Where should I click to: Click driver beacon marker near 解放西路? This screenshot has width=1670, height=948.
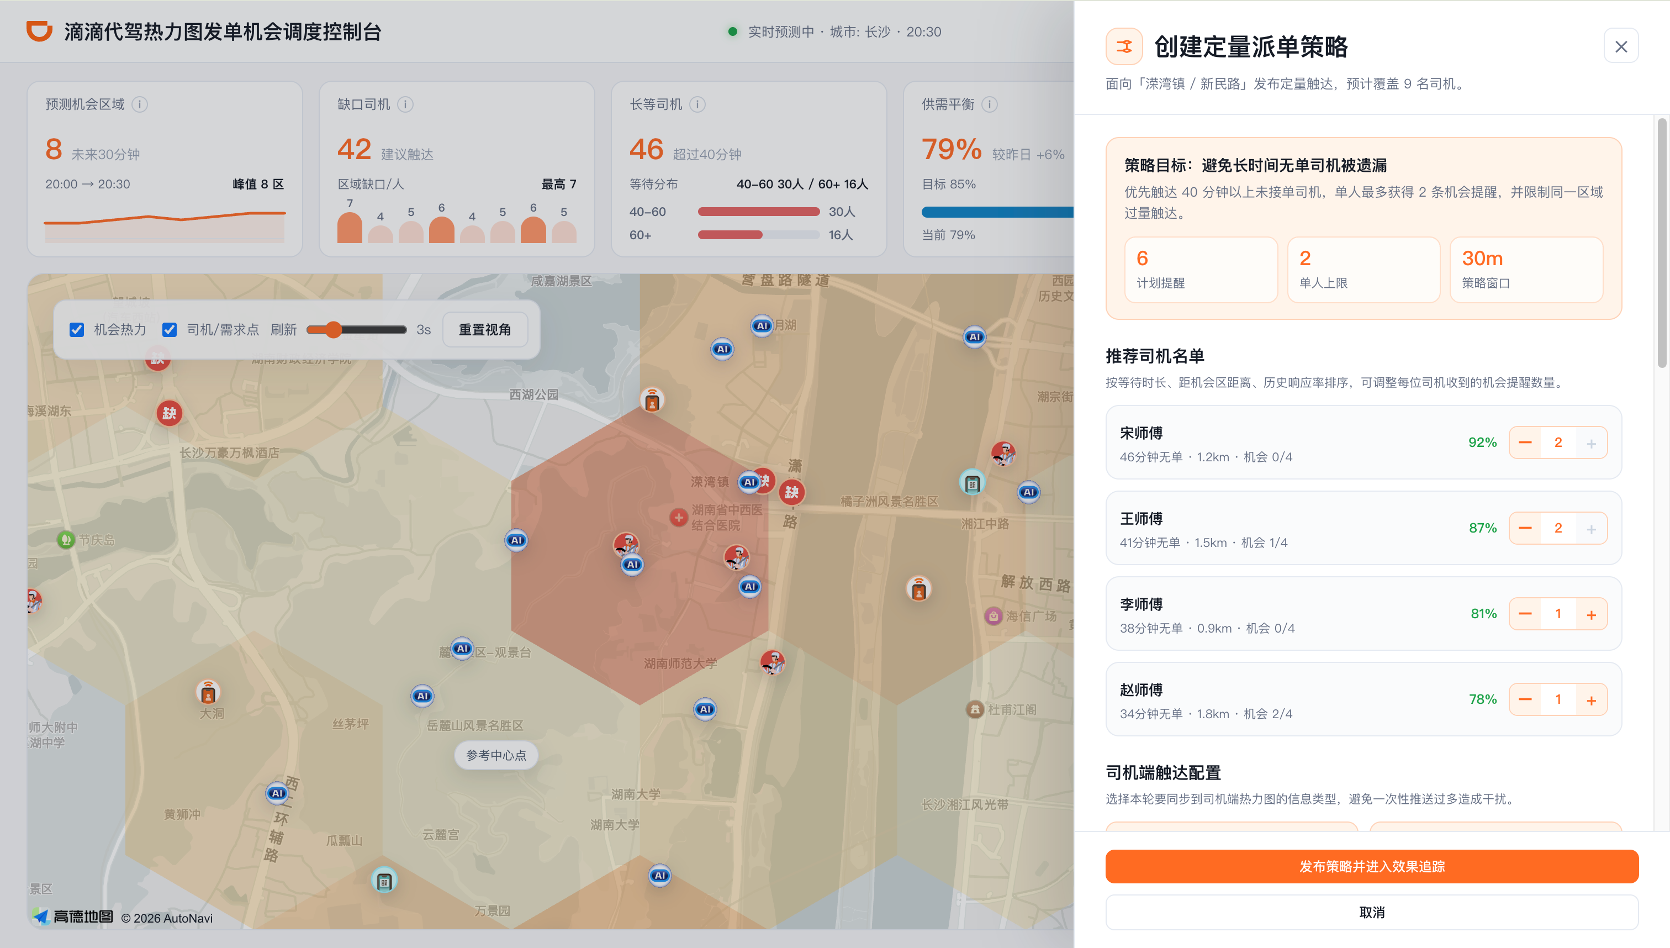[x=918, y=588]
